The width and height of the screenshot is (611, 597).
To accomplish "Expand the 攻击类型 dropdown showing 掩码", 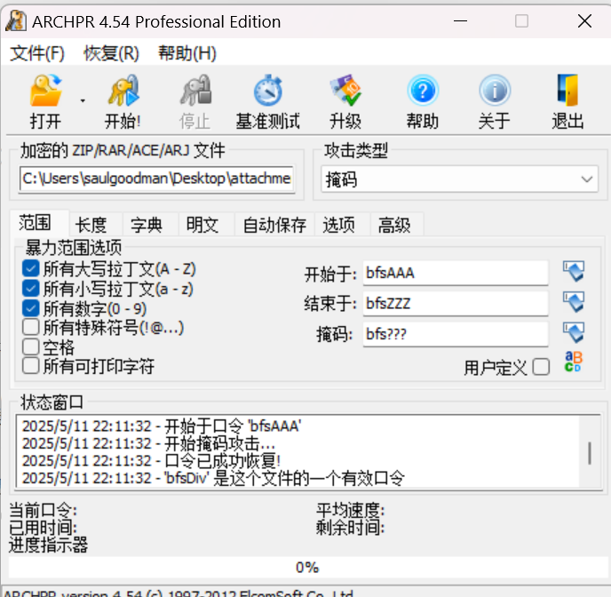I will tap(459, 179).
